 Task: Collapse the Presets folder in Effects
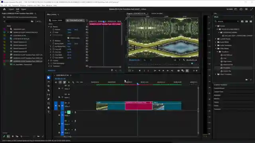click(x=216, y=26)
